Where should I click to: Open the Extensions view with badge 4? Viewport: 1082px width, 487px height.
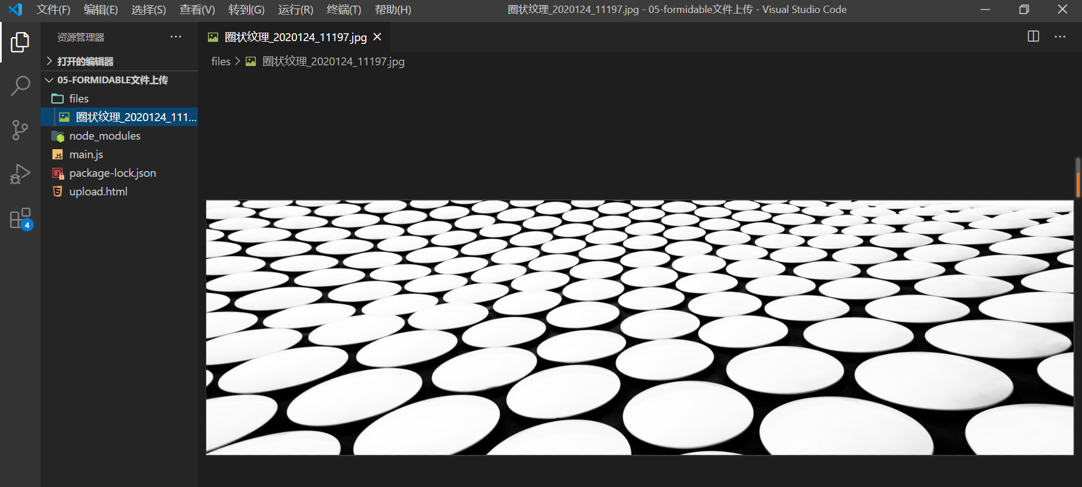[x=21, y=218]
